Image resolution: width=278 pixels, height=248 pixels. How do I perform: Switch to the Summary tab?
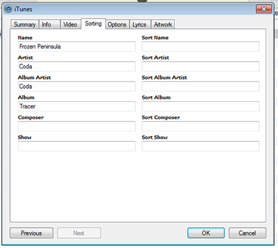[x=25, y=25]
